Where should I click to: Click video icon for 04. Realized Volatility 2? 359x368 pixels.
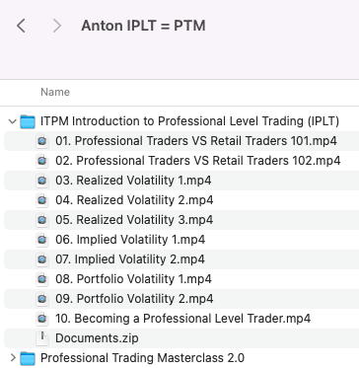[x=42, y=200]
